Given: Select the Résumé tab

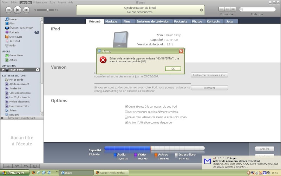Looking at the screenshot, I should (x=94, y=21).
